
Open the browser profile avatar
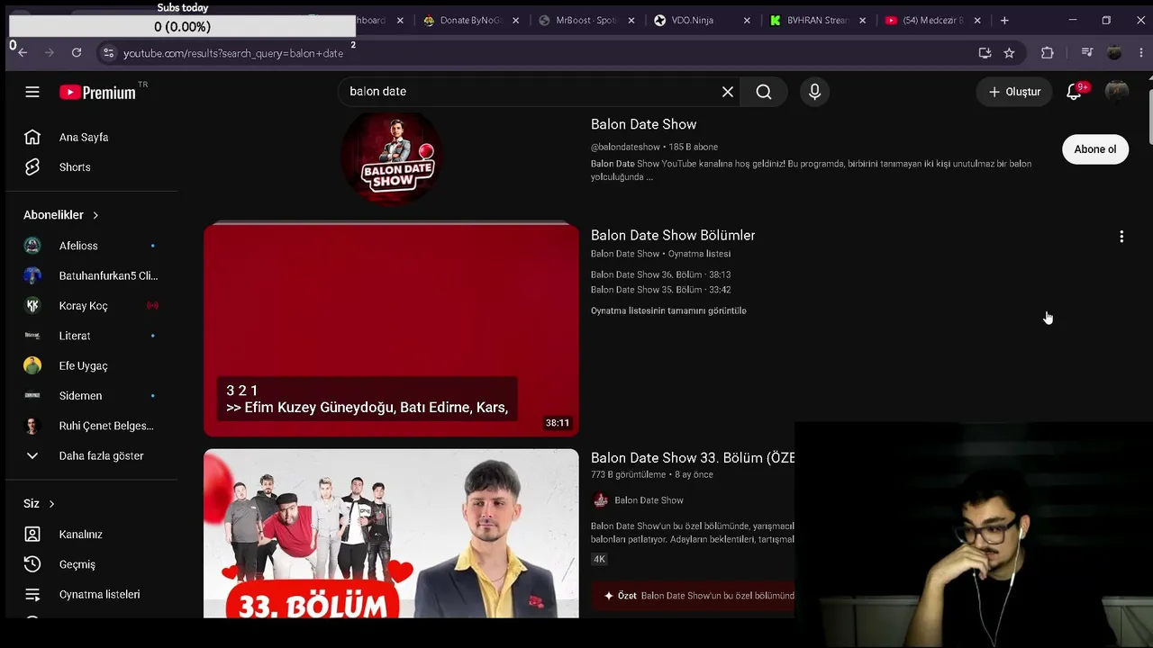click(1114, 53)
